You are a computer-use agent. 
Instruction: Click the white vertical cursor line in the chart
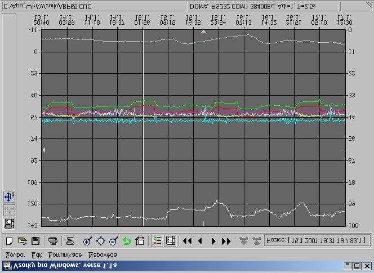point(143,128)
